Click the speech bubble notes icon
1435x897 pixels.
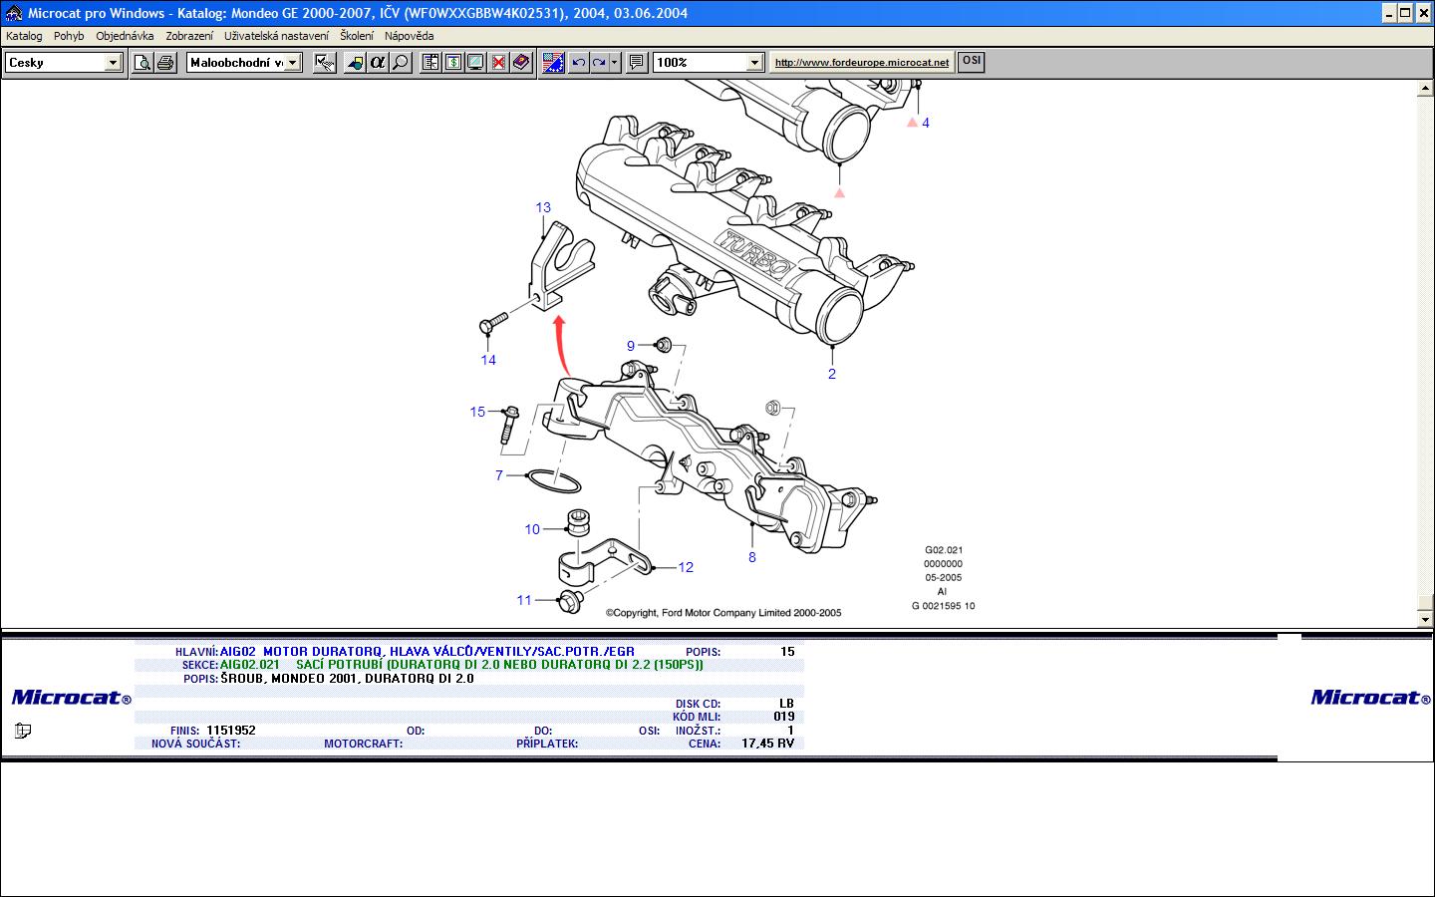click(x=637, y=63)
